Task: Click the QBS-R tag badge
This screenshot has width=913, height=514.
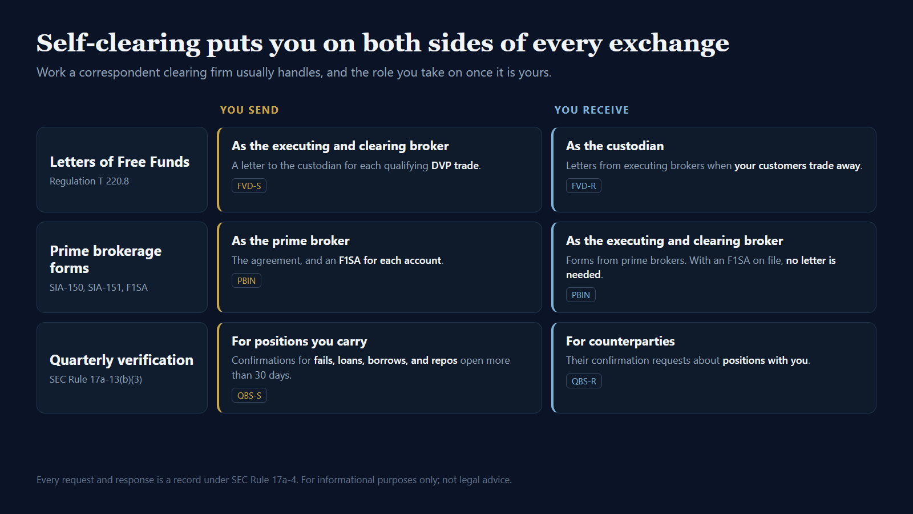Action: [584, 381]
